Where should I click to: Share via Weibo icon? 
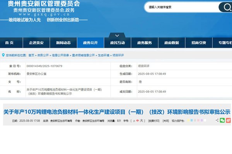point(228,120)
